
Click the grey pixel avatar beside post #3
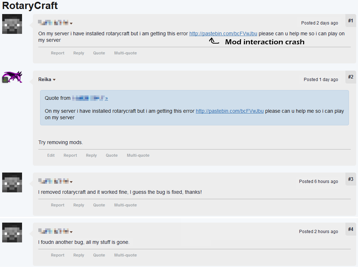coord(12,182)
